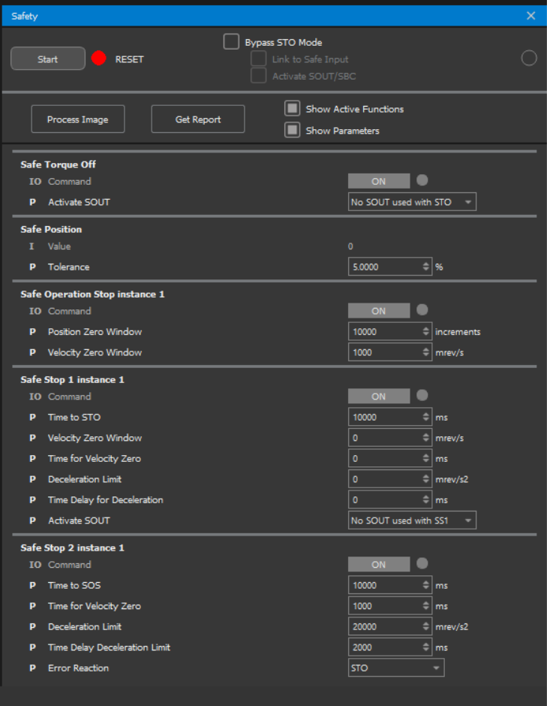Click the Time to STO input field
This screenshot has height=706, width=547.
click(385, 418)
